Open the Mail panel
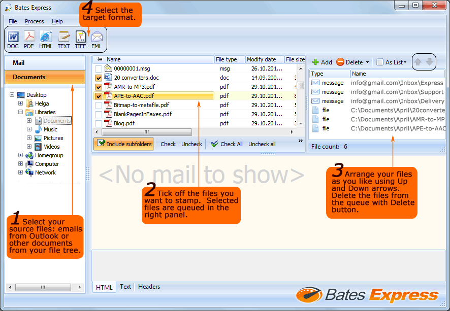The image size is (450, 311). pos(45,63)
